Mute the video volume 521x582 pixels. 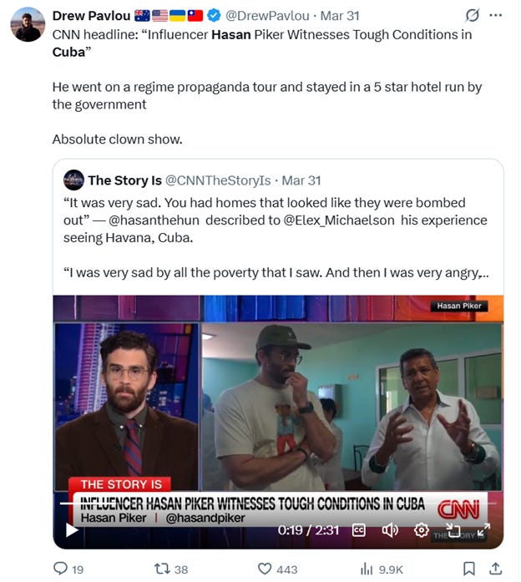pos(390,530)
